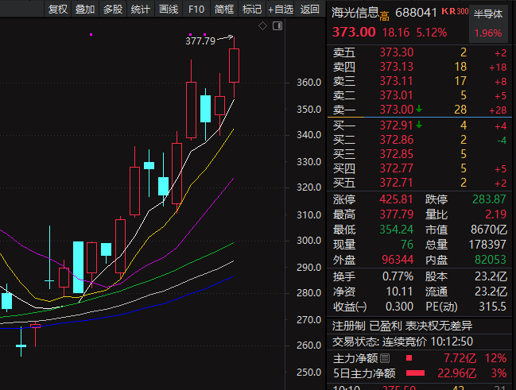Select the 买四 price 372.77
This screenshot has width=516, height=390.
[x=396, y=168]
